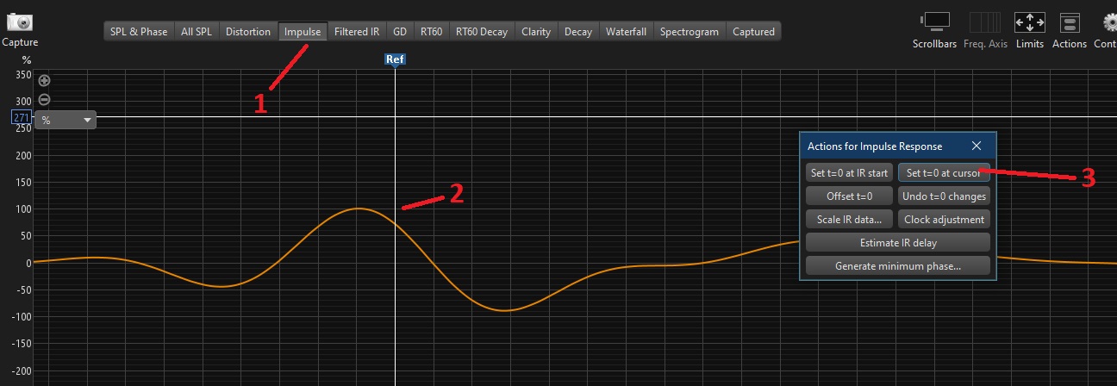The width and height of the screenshot is (1117, 386).
Task: Open the Waterfall tab
Action: pos(626,32)
